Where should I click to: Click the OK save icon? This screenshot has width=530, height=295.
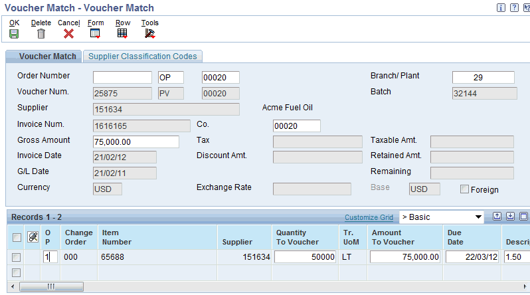[14, 33]
